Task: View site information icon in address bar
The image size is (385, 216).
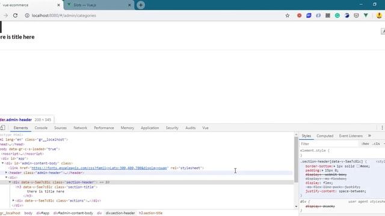Action: [27, 16]
